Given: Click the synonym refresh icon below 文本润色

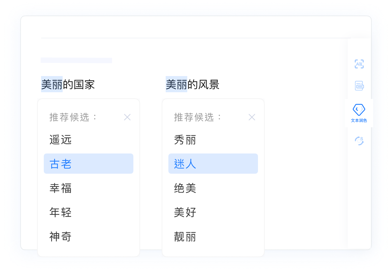Looking at the screenshot, I should (x=359, y=140).
